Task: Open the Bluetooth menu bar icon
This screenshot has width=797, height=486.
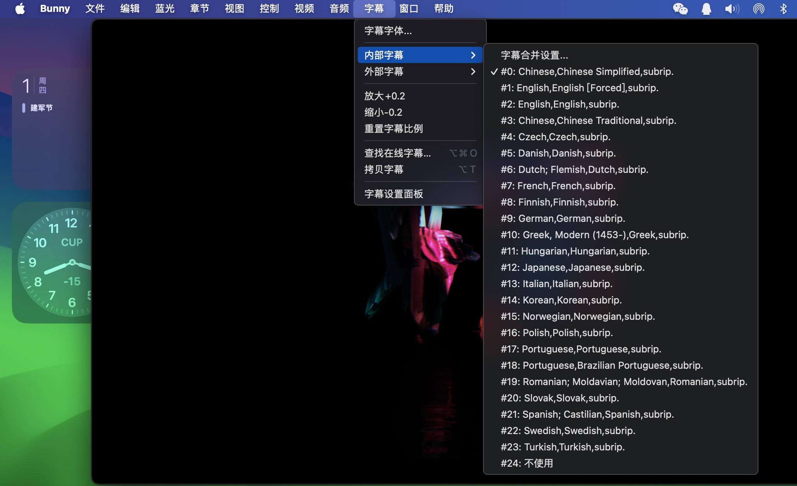Action: [x=783, y=9]
